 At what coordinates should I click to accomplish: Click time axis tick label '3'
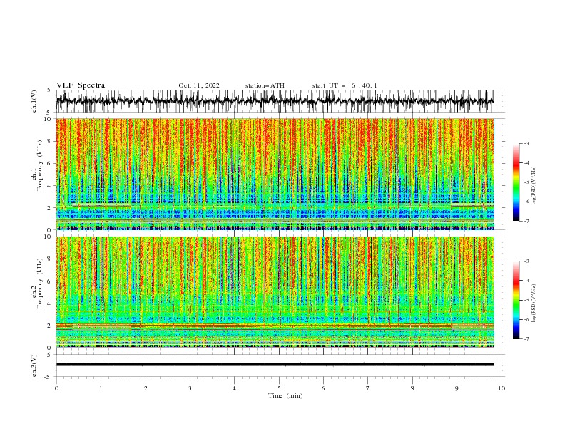point(190,388)
